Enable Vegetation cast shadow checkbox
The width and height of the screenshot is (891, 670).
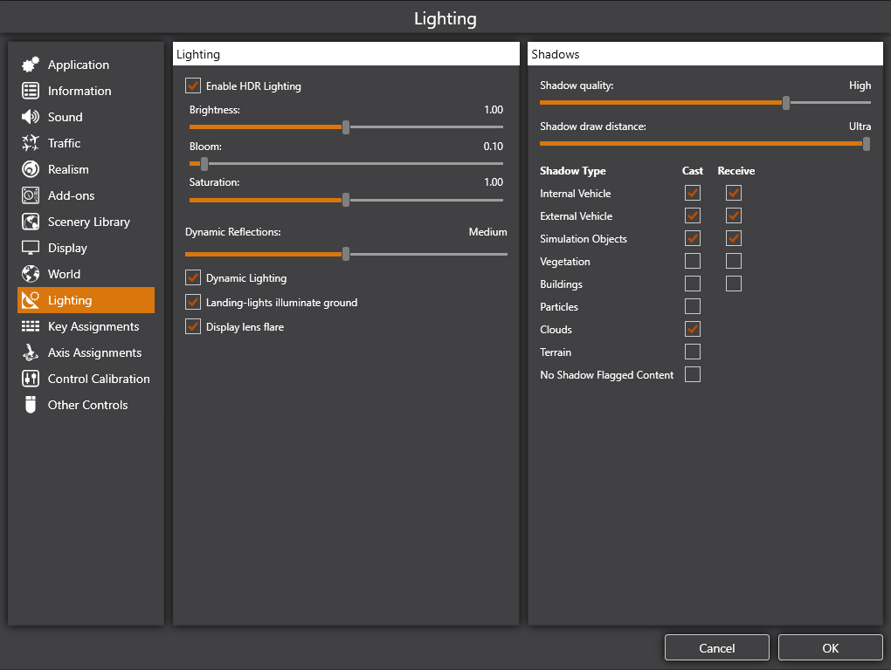coord(693,261)
